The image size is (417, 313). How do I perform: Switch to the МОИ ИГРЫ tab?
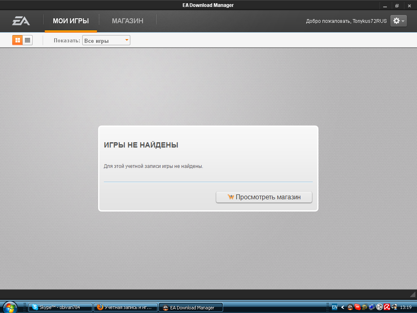tap(71, 21)
